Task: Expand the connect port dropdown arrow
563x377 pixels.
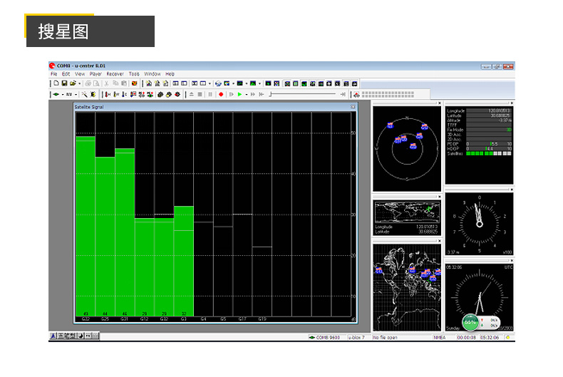Action: point(62,94)
